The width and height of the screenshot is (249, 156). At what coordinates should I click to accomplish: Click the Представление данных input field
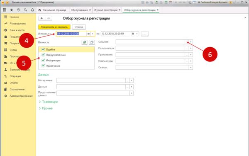(x=93, y=93)
